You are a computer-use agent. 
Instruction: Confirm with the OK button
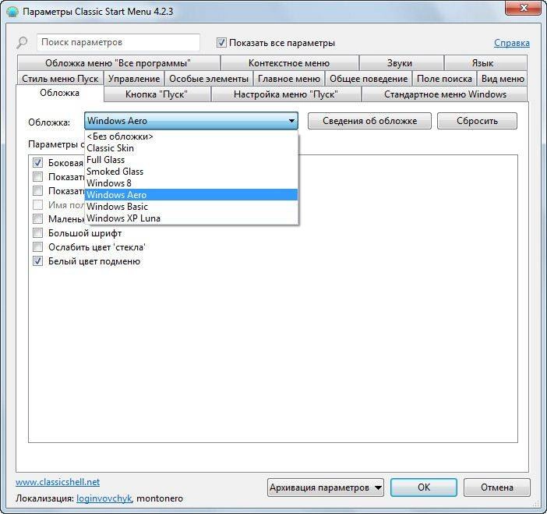tap(424, 487)
